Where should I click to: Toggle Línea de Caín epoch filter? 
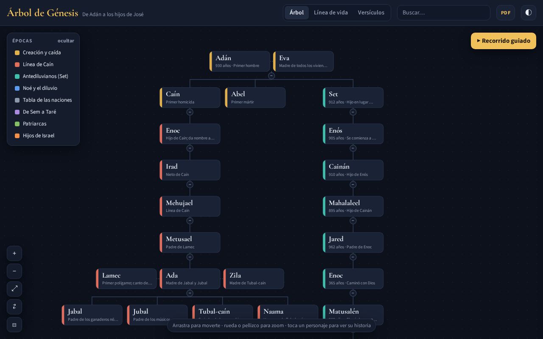[x=43, y=64]
